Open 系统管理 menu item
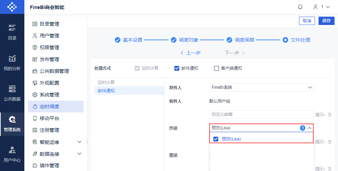The image size is (338, 171). pos(56,95)
